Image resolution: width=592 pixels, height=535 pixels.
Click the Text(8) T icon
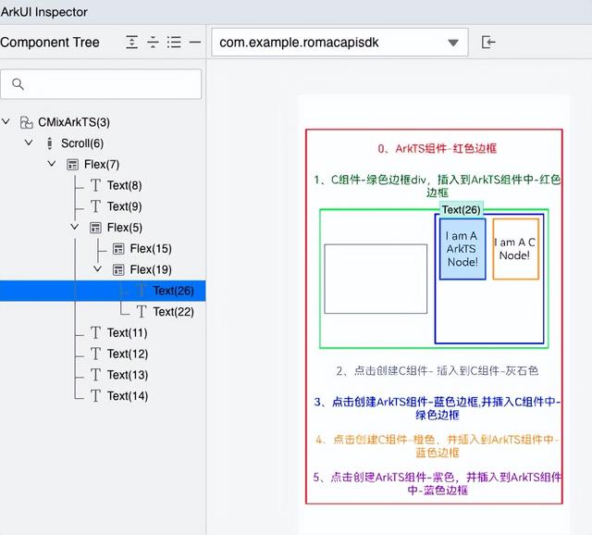click(95, 185)
